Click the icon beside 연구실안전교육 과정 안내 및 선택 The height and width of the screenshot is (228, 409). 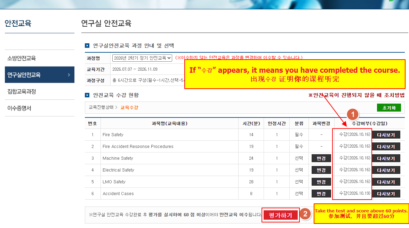click(87, 46)
